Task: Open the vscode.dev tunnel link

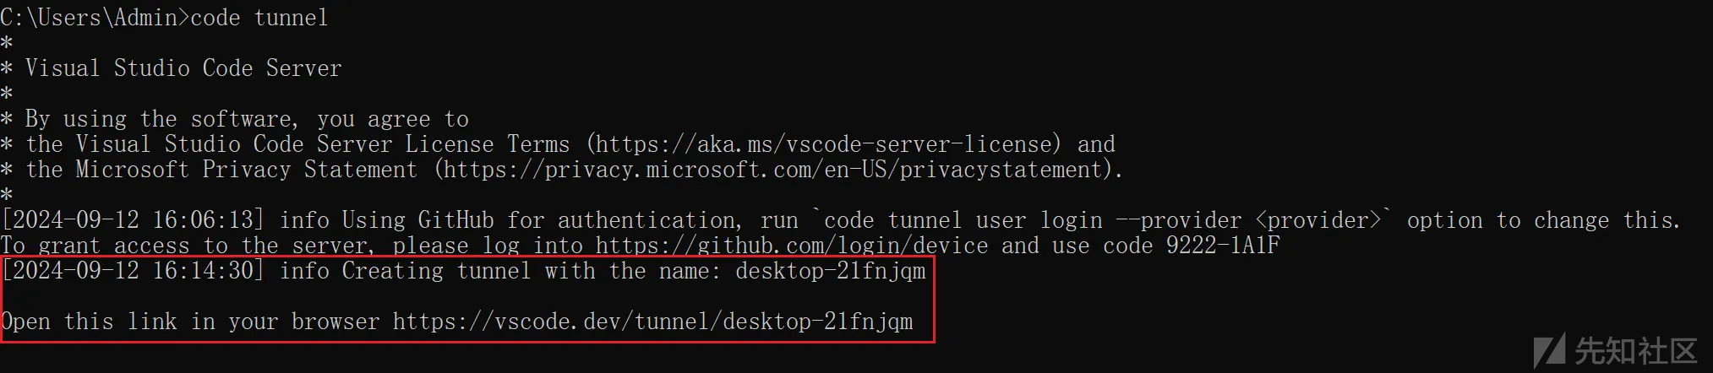Action: pyautogui.click(x=653, y=322)
